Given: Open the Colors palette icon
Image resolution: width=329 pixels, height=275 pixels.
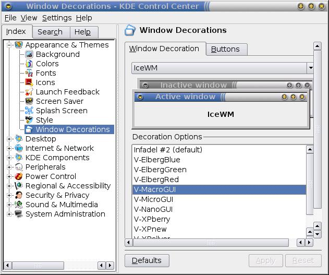Looking at the screenshot, I should (29, 64).
